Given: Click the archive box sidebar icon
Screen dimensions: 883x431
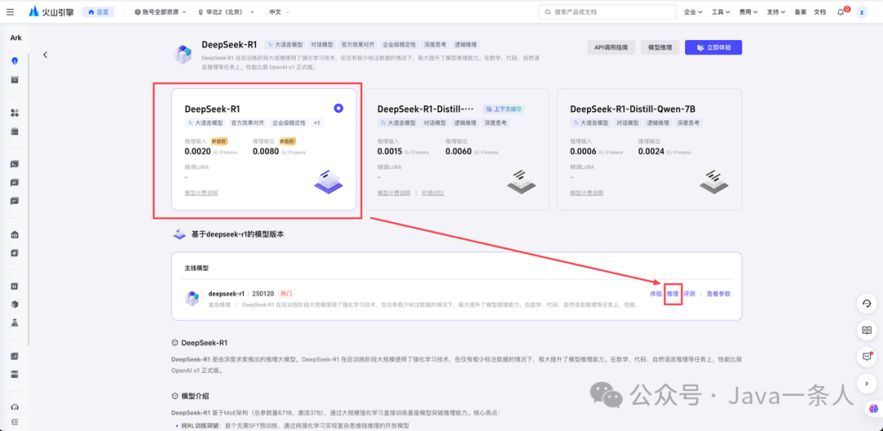Looking at the screenshot, I should click(x=16, y=80).
